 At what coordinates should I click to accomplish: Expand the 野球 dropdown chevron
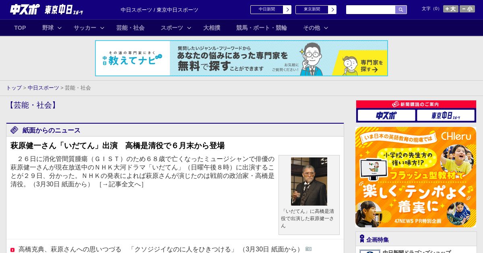click(x=60, y=28)
